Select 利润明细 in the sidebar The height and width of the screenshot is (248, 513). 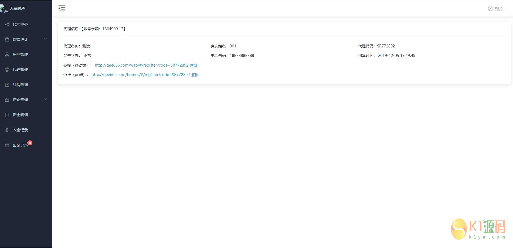(x=26, y=85)
